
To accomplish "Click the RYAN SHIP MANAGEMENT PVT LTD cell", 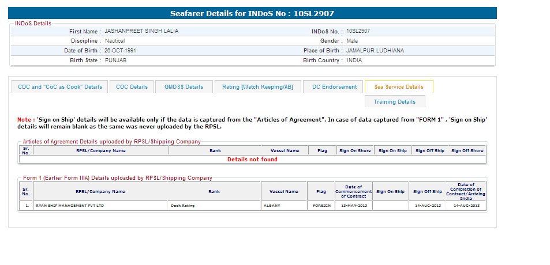I will 70,206.
